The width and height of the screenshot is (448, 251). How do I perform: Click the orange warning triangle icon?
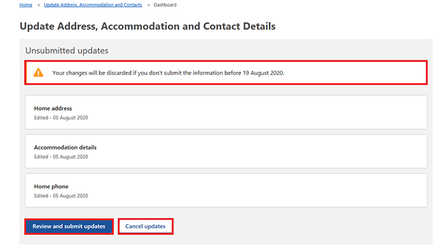point(39,73)
